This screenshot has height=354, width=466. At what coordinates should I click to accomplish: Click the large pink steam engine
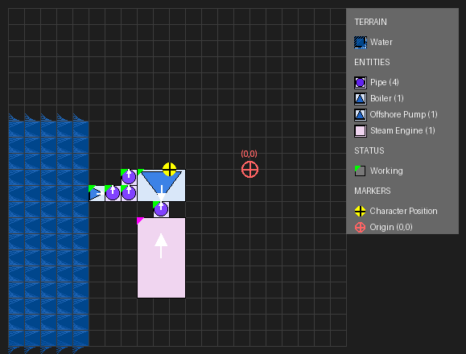coord(162,257)
